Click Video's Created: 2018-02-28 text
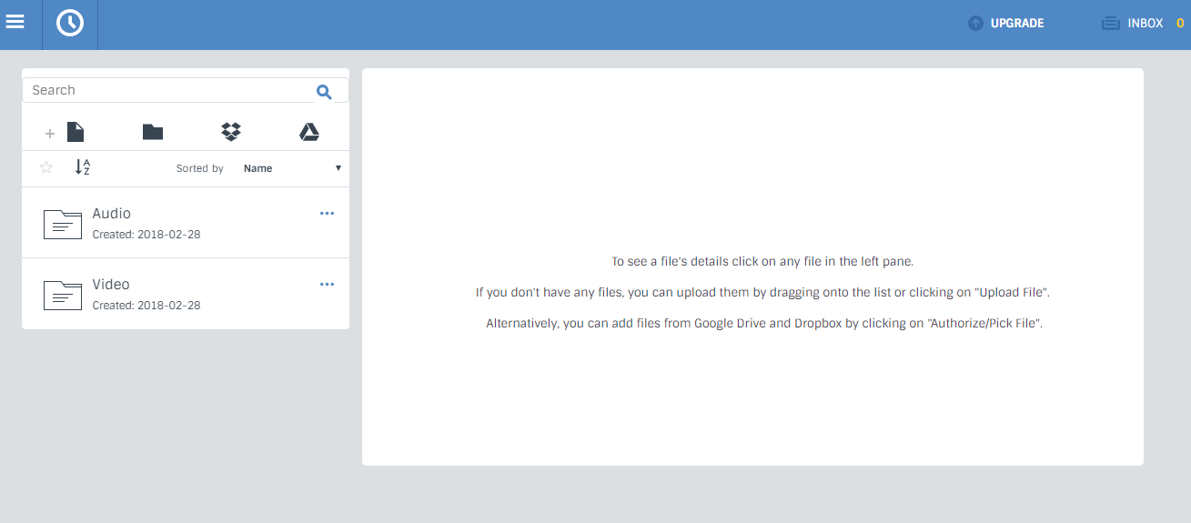 click(146, 306)
